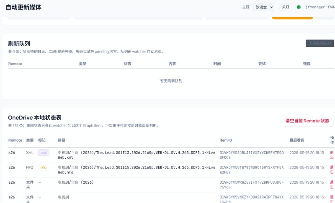The width and height of the screenshot is (335, 203).
Task: Click the 自动更新媒体 page title
Action: (23, 7)
